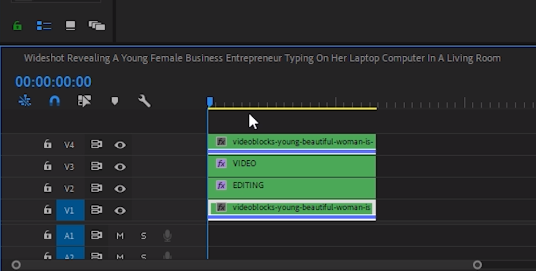Click fx badge on V1 clip
The image size is (536, 271).
pos(221,207)
